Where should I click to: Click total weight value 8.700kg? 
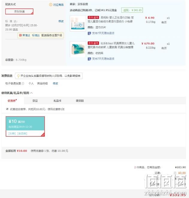[21, 60]
